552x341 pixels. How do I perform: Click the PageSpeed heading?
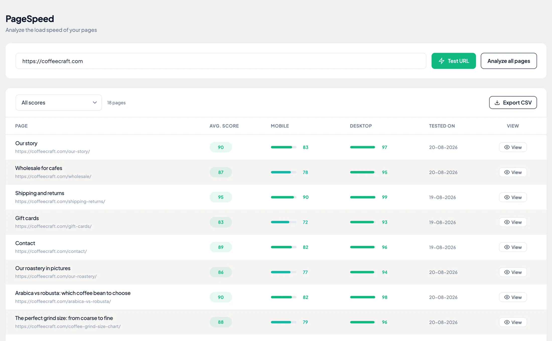coord(30,19)
